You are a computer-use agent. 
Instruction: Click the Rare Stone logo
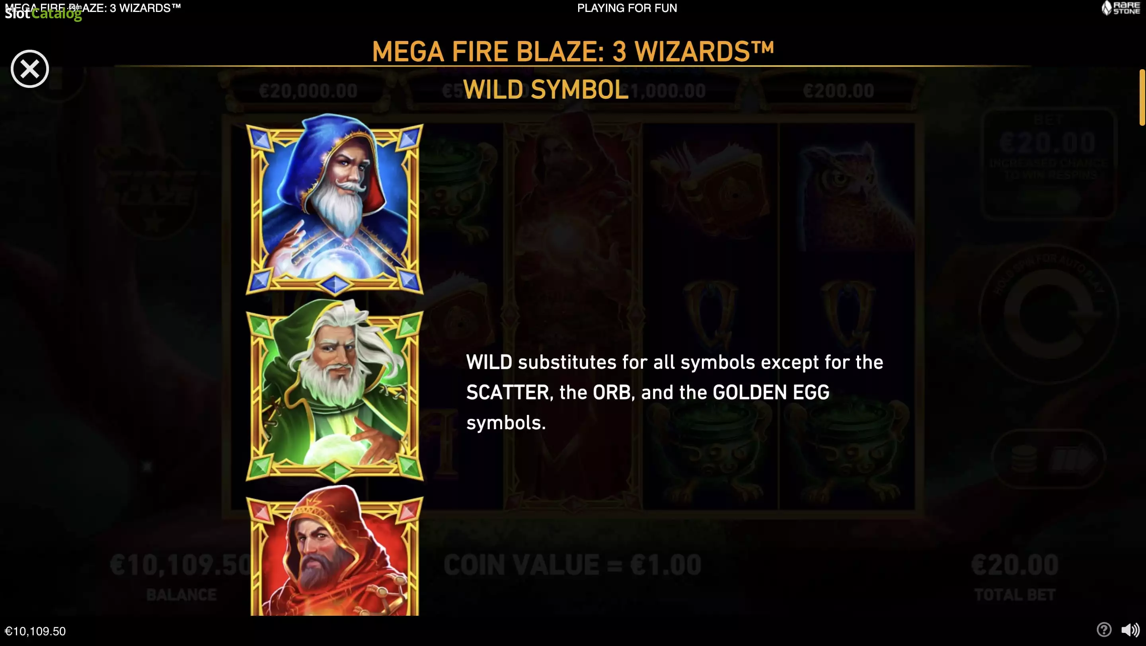click(1120, 8)
